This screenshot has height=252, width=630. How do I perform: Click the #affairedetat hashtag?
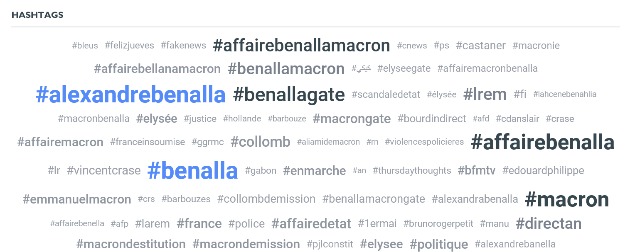pos(312,224)
